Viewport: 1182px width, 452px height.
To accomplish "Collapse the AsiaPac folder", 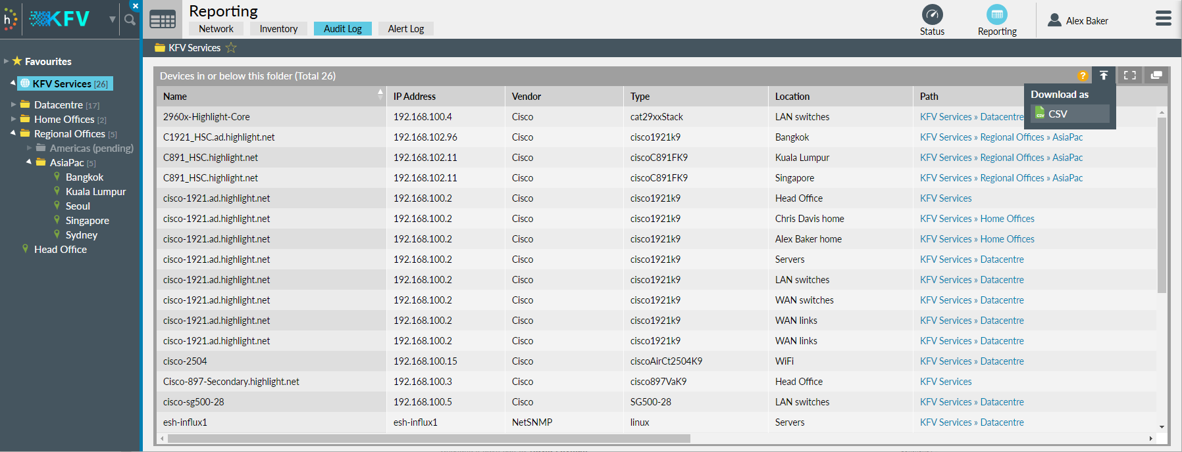I will (x=29, y=162).
